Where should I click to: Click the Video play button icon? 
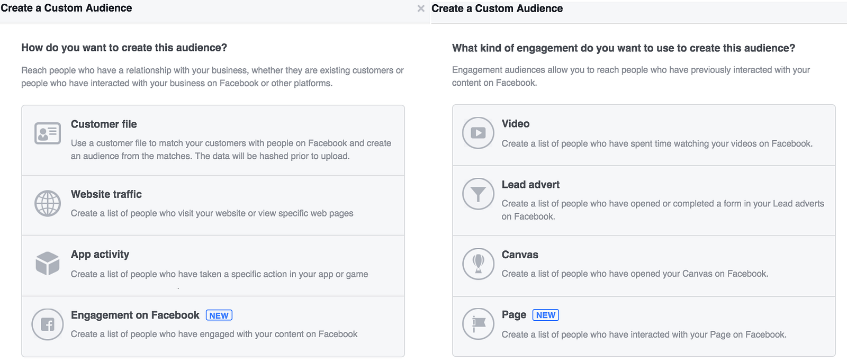pyautogui.click(x=478, y=133)
